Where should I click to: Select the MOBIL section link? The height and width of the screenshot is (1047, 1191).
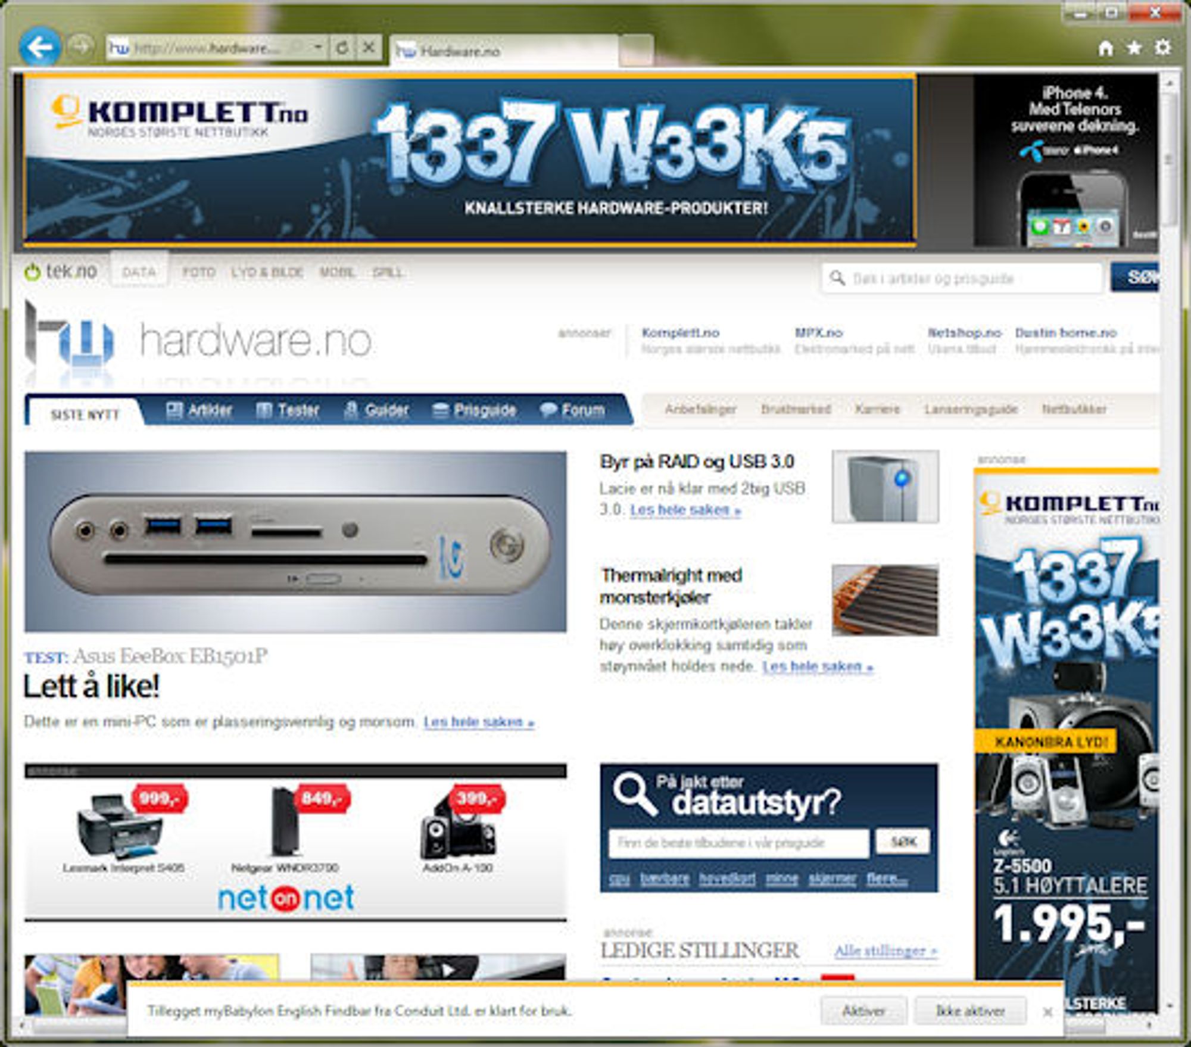(x=337, y=273)
